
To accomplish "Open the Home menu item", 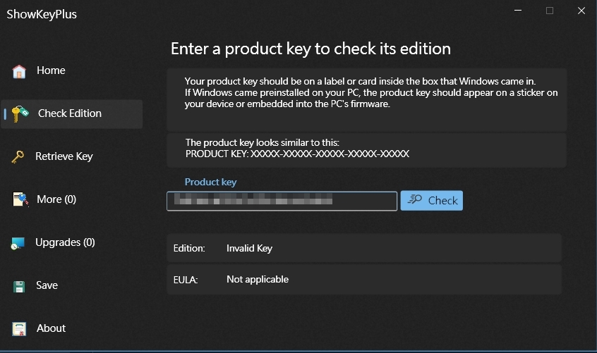I will (51, 70).
